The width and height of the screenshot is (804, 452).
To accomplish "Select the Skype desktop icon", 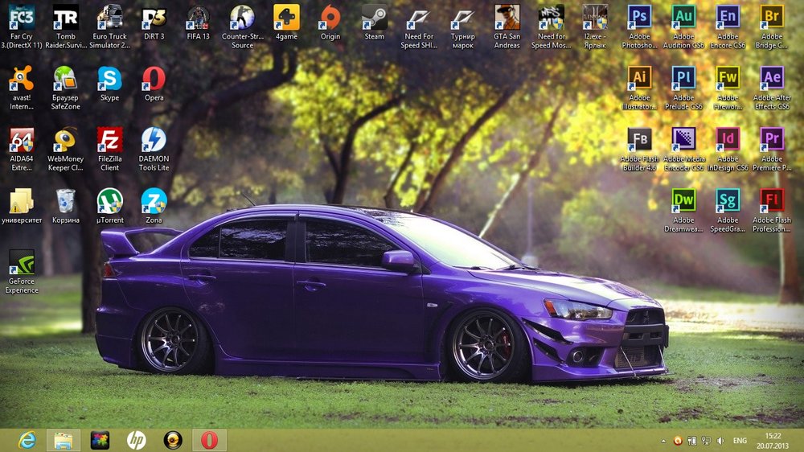I will coord(109,79).
